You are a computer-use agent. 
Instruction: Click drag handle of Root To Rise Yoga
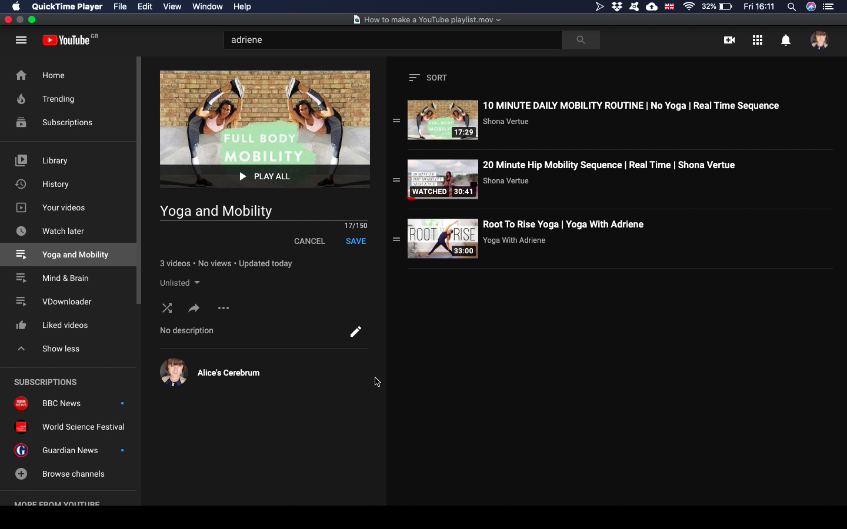point(396,239)
